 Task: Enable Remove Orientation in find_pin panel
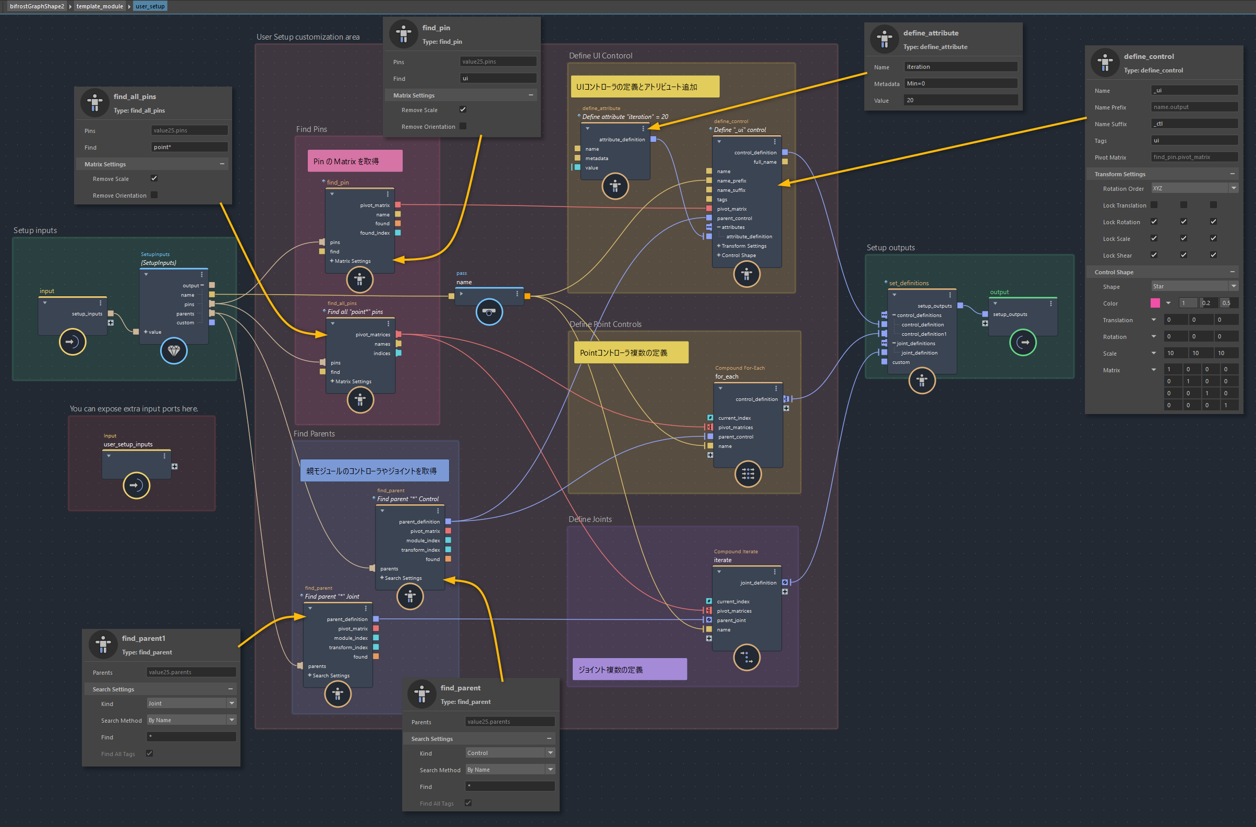[463, 126]
